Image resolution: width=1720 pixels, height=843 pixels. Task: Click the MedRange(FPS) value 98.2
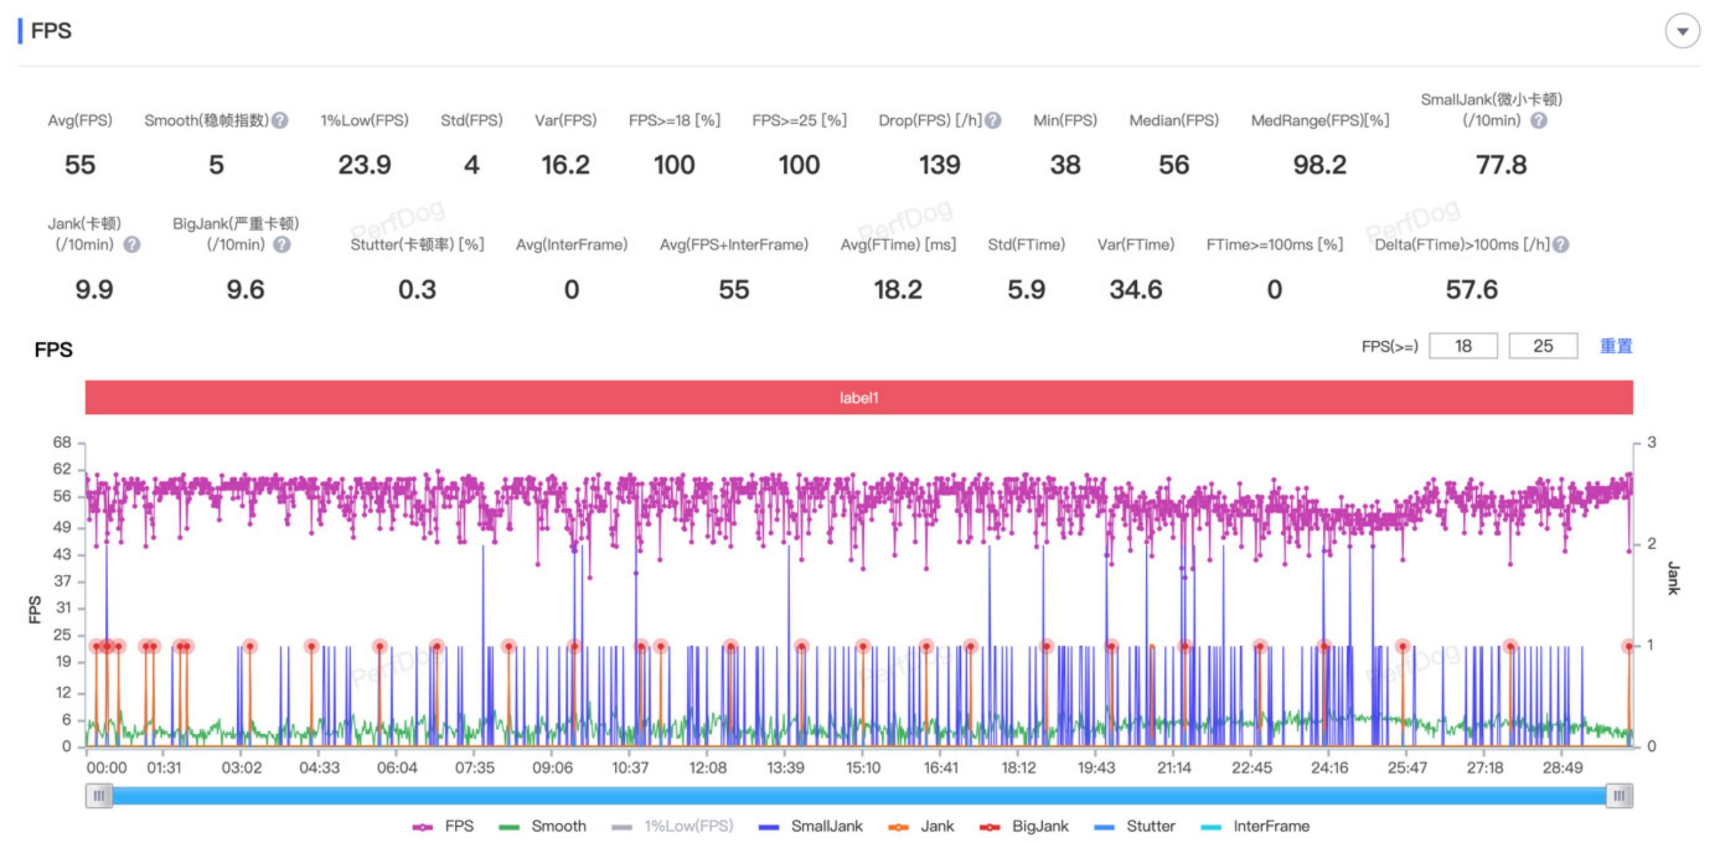pyautogui.click(x=1320, y=165)
